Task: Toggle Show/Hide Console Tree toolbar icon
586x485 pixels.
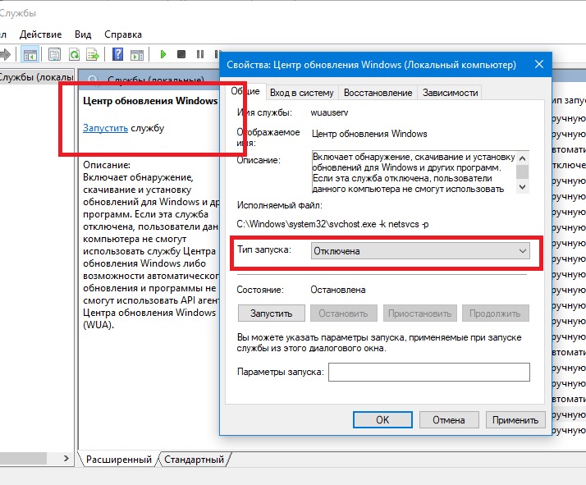Action: coord(30,54)
